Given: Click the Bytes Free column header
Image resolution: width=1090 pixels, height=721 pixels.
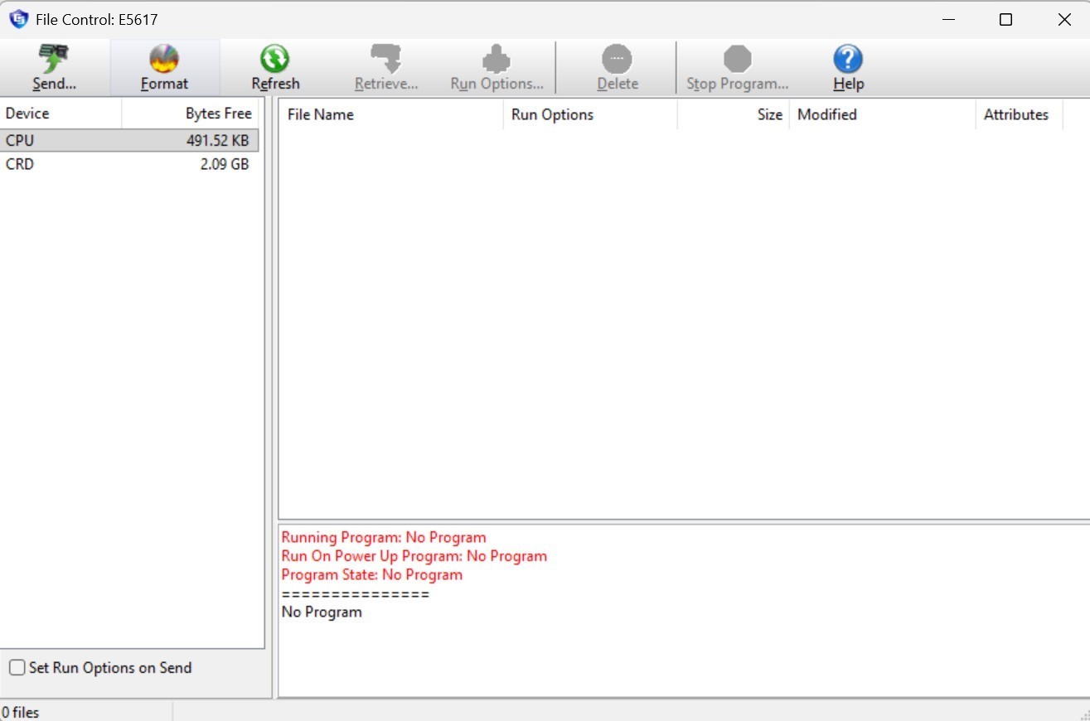Looking at the screenshot, I should point(191,114).
